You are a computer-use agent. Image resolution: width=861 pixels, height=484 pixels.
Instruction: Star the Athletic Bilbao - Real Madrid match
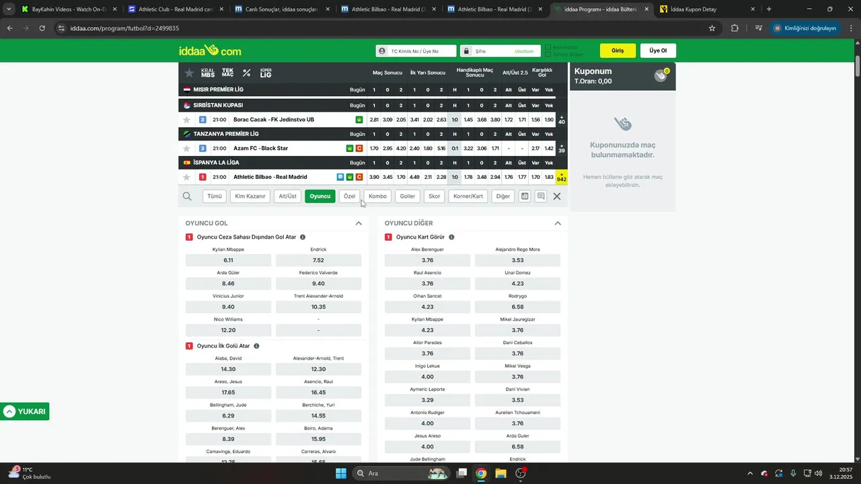pos(187,177)
